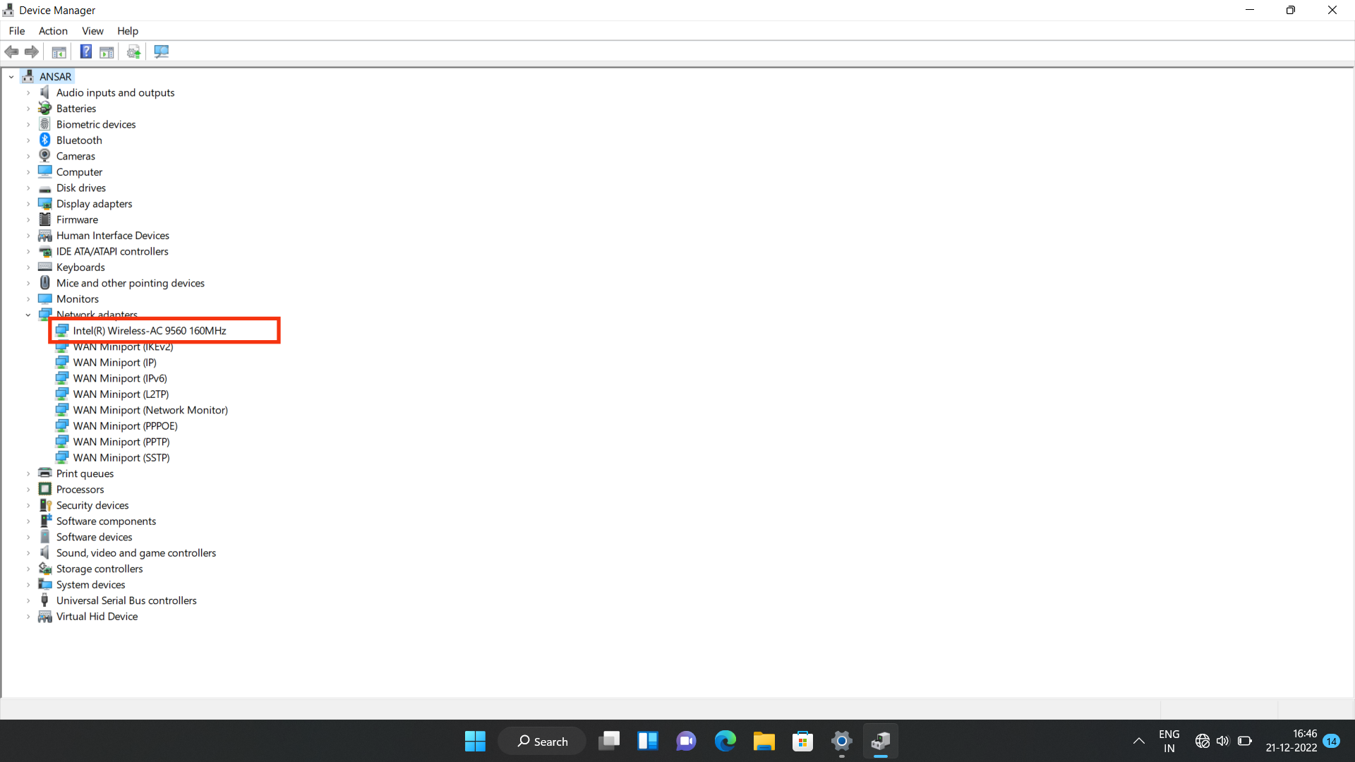Change language via ENG IN taskbar indicator
The height and width of the screenshot is (762, 1355).
1169,741
